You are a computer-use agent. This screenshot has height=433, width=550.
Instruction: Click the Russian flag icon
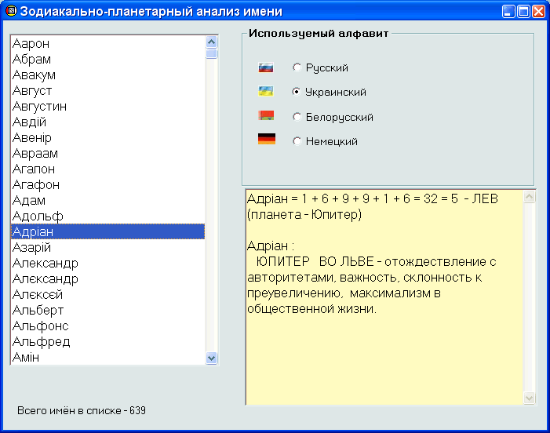(266, 67)
